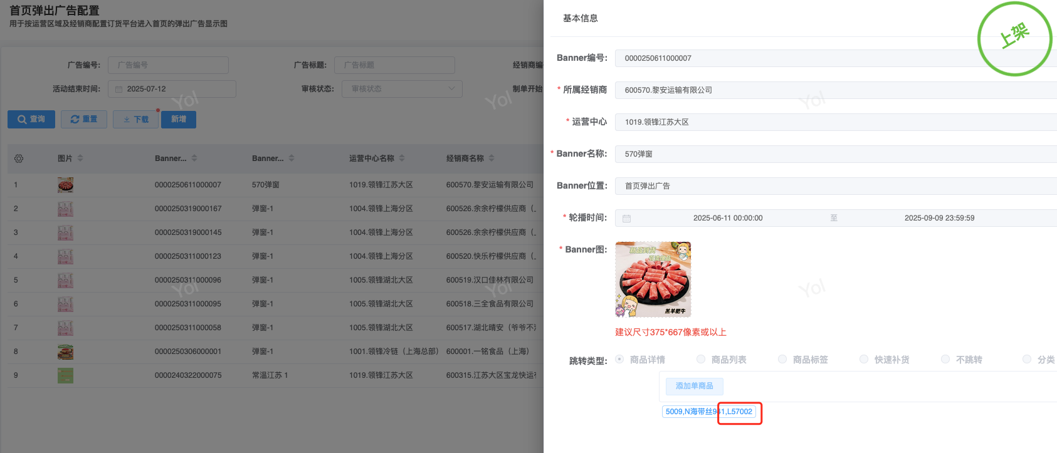The width and height of the screenshot is (1057, 453).
Task: Click dealer cell 600315.江苏大区宝龙快运
Action: (x=492, y=375)
